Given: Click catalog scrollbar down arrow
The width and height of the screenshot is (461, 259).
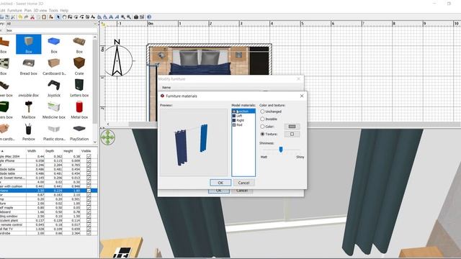Looking at the screenshot, I should 94,142.
